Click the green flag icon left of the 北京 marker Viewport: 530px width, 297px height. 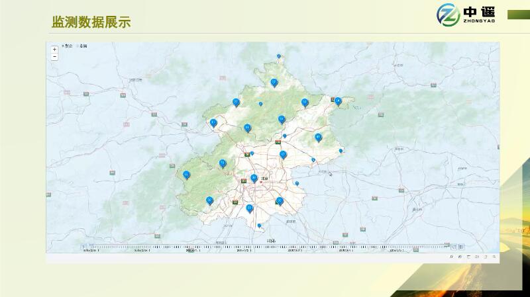point(244,179)
